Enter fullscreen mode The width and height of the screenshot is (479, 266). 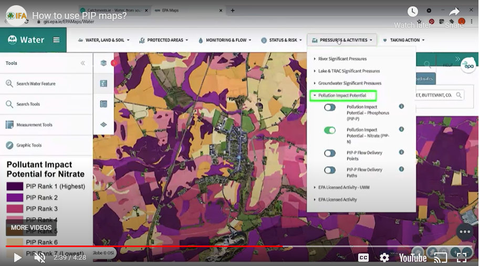click(x=462, y=258)
